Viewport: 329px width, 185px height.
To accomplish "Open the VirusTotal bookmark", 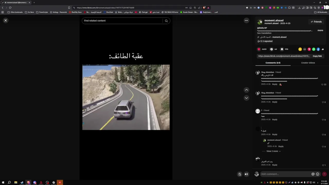I will [108, 12].
